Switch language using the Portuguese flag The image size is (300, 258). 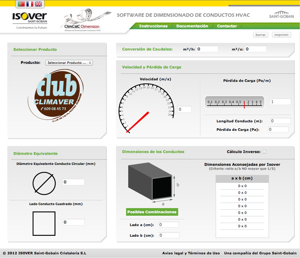click(x=21, y=4)
